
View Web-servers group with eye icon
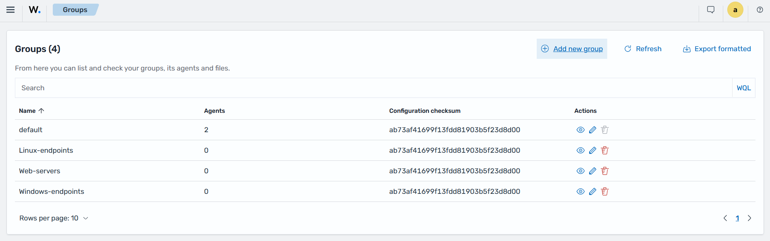581,171
